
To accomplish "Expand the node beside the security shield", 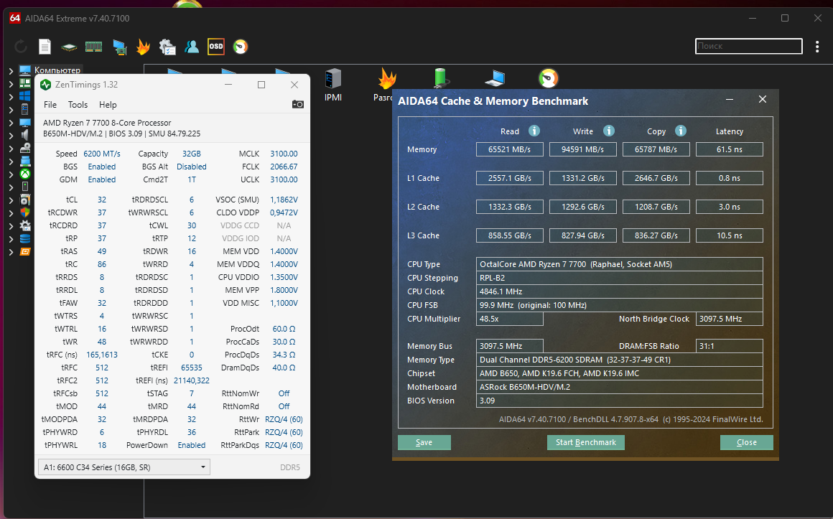I will (x=11, y=213).
